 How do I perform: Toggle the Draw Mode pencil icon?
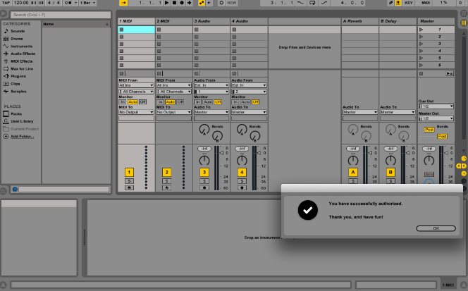[x=390, y=3]
